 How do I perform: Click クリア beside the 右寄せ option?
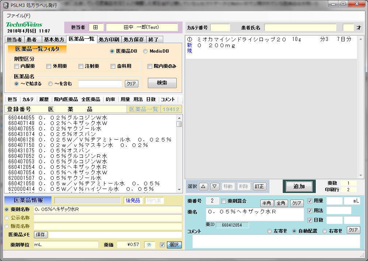point(353,230)
